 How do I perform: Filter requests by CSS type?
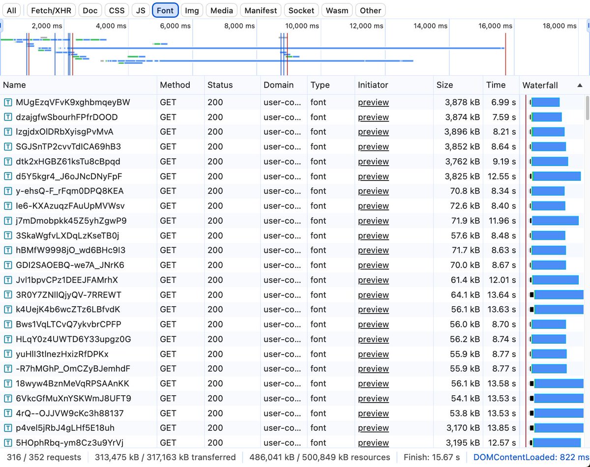pos(117,10)
